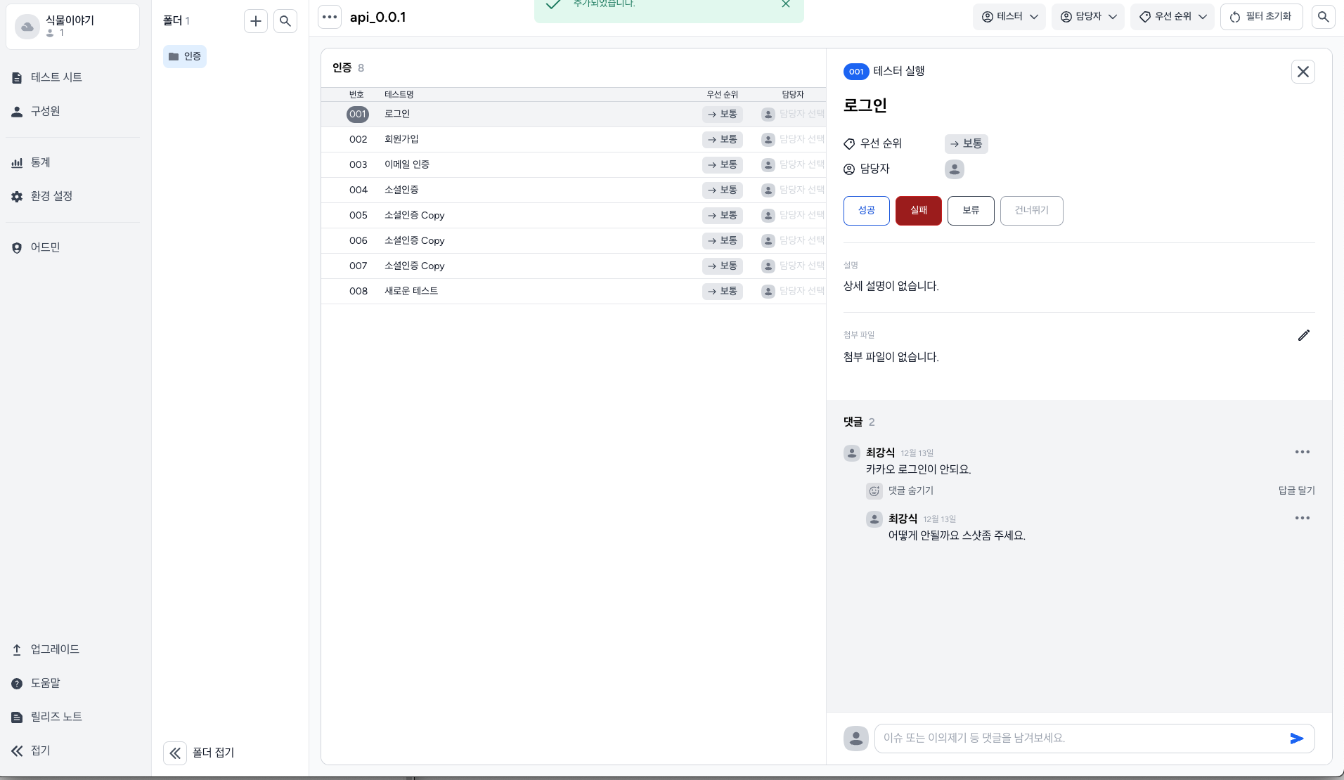Click the assignee avatar in detail panel
Screen dimensions: 1344x780
pyautogui.click(x=955, y=169)
